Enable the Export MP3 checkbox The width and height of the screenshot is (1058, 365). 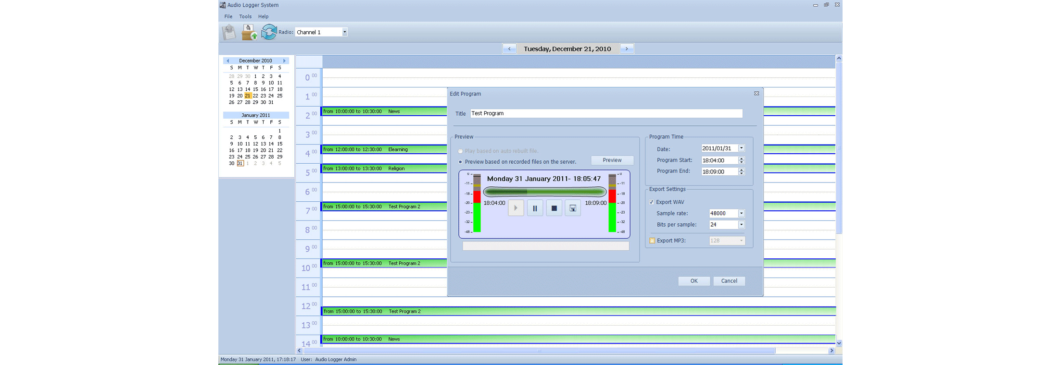[652, 241]
